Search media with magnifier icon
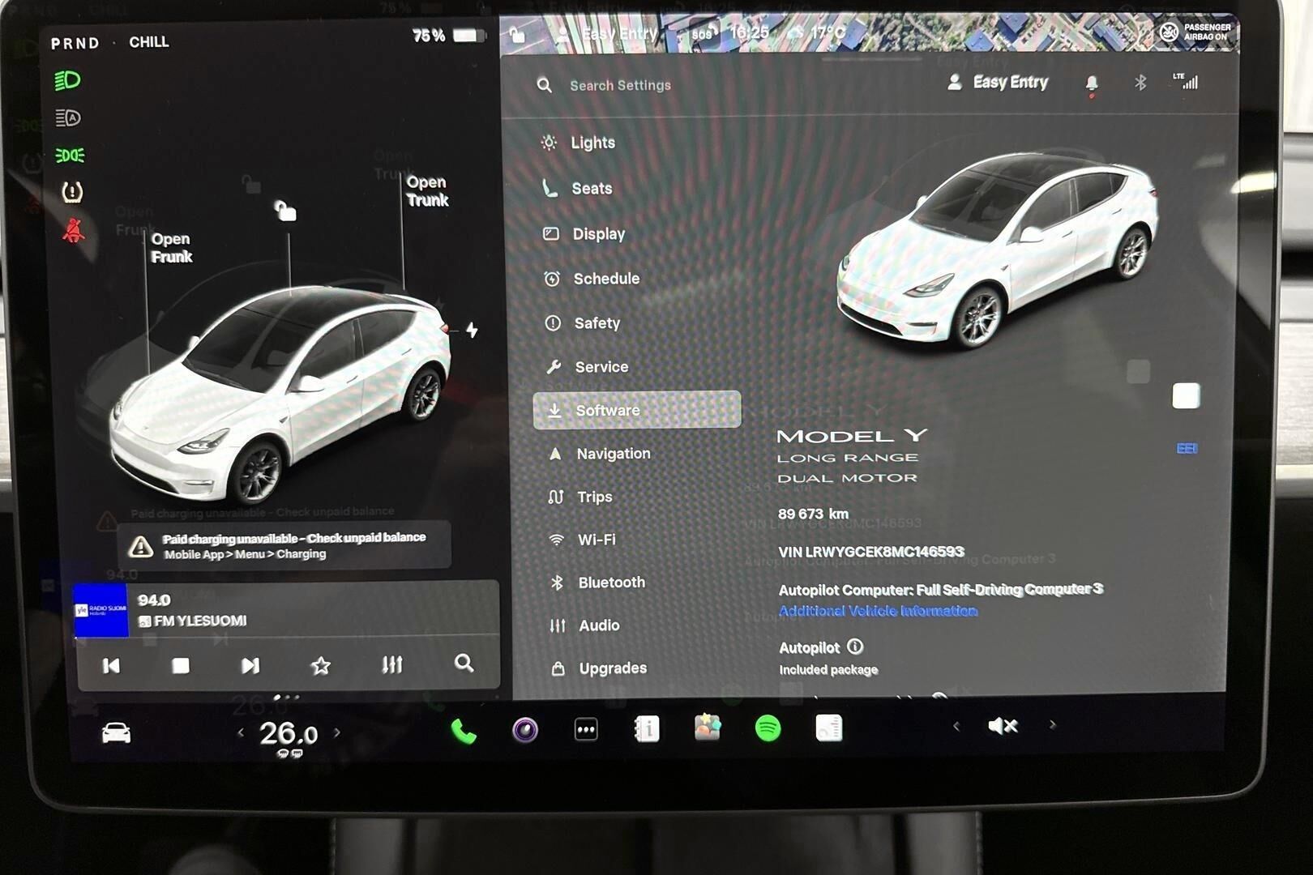1313x875 pixels. [464, 664]
